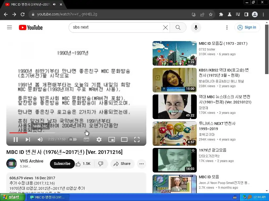Go back with browser back arrow
269x201 pixels.
(6, 14)
